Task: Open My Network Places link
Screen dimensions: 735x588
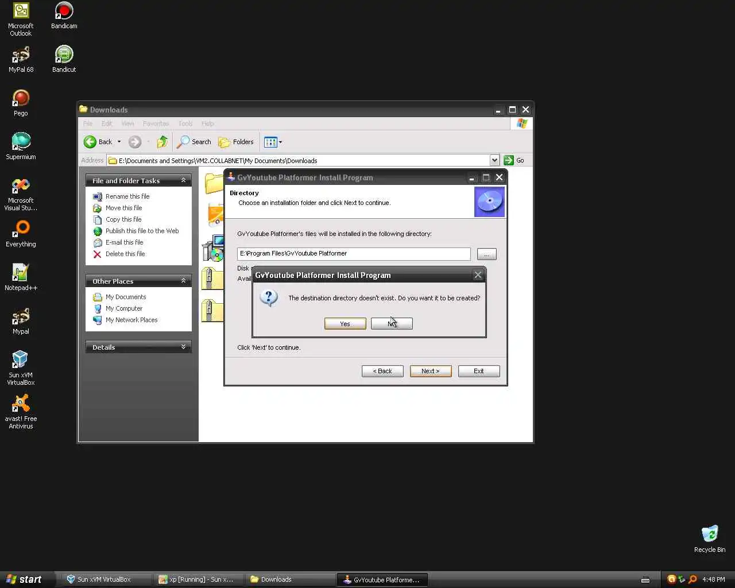Action: pos(131,320)
